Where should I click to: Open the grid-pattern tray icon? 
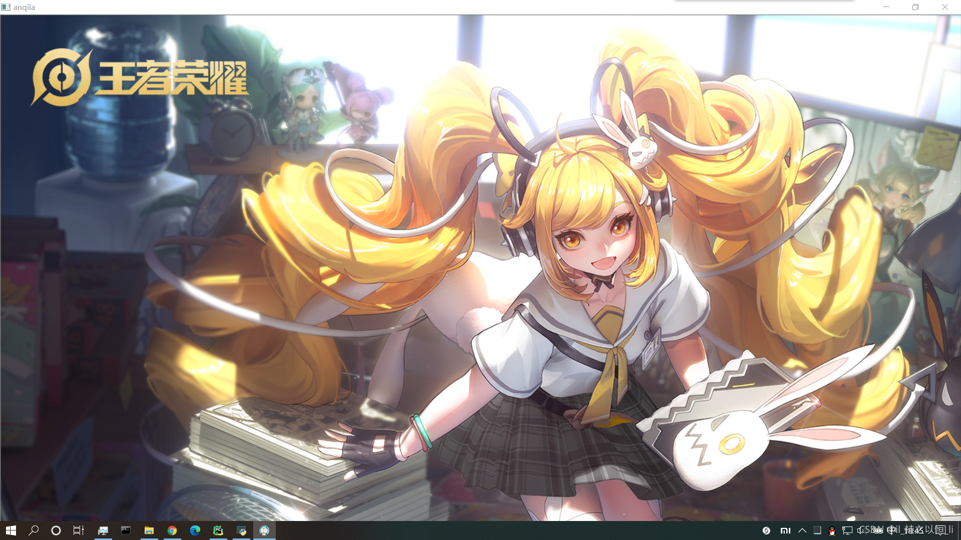point(817,530)
